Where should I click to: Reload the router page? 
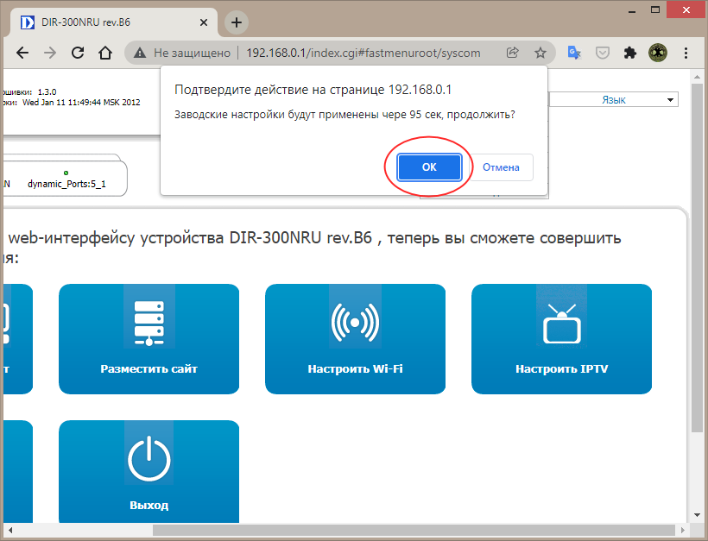(x=78, y=53)
